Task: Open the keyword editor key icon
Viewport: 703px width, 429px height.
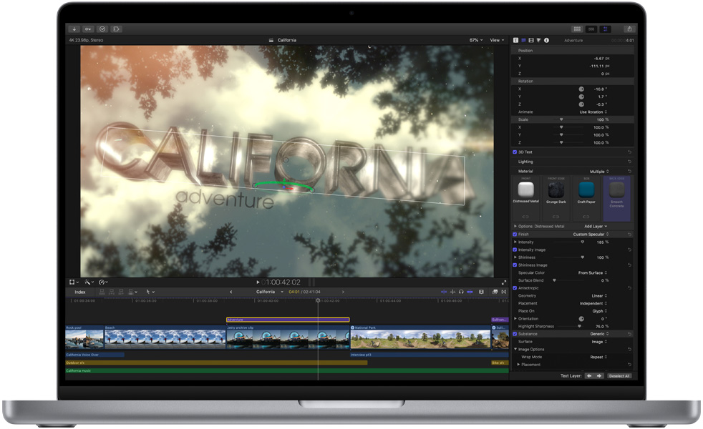Action: click(87, 29)
